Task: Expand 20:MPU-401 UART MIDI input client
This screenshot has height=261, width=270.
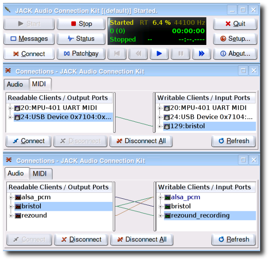Action: (160, 108)
